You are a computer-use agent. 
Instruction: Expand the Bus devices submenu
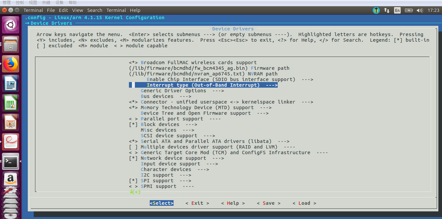(166, 96)
